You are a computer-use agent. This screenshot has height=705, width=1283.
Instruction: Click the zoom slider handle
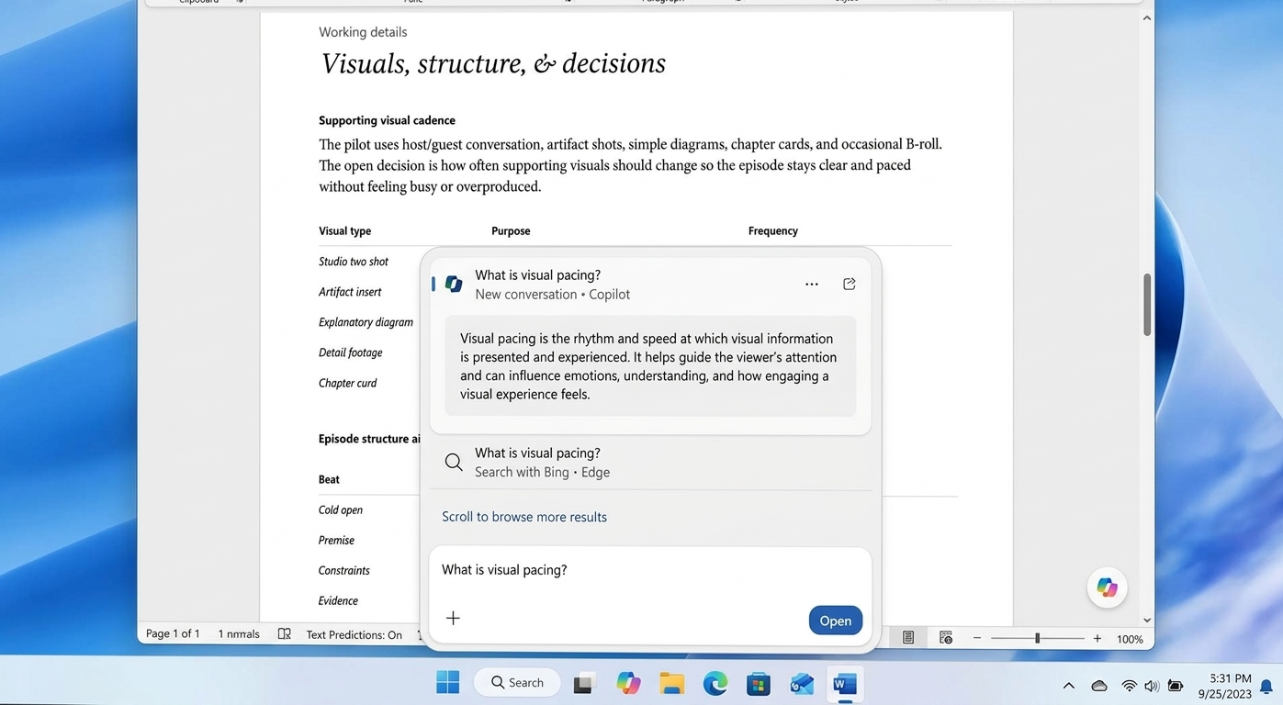pos(1038,638)
